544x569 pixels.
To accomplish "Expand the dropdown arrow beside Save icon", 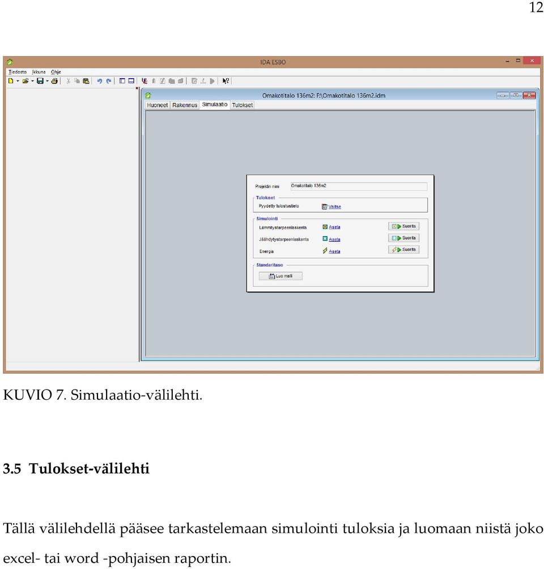I will click(47, 81).
